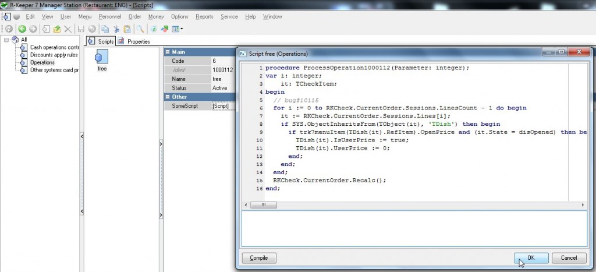The image size is (596, 272).
Task: Select Cash operations control tree item
Action: pos(54,47)
